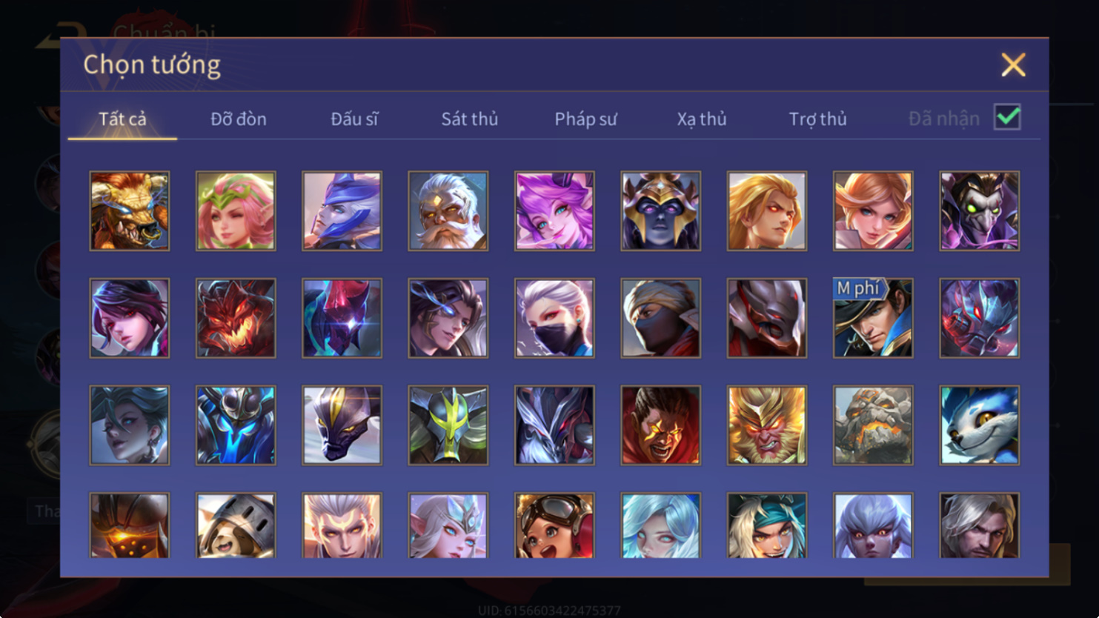Select the stone golem hero with lava mouth
Viewport: 1099px width, 618px height.
click(873, 425)
